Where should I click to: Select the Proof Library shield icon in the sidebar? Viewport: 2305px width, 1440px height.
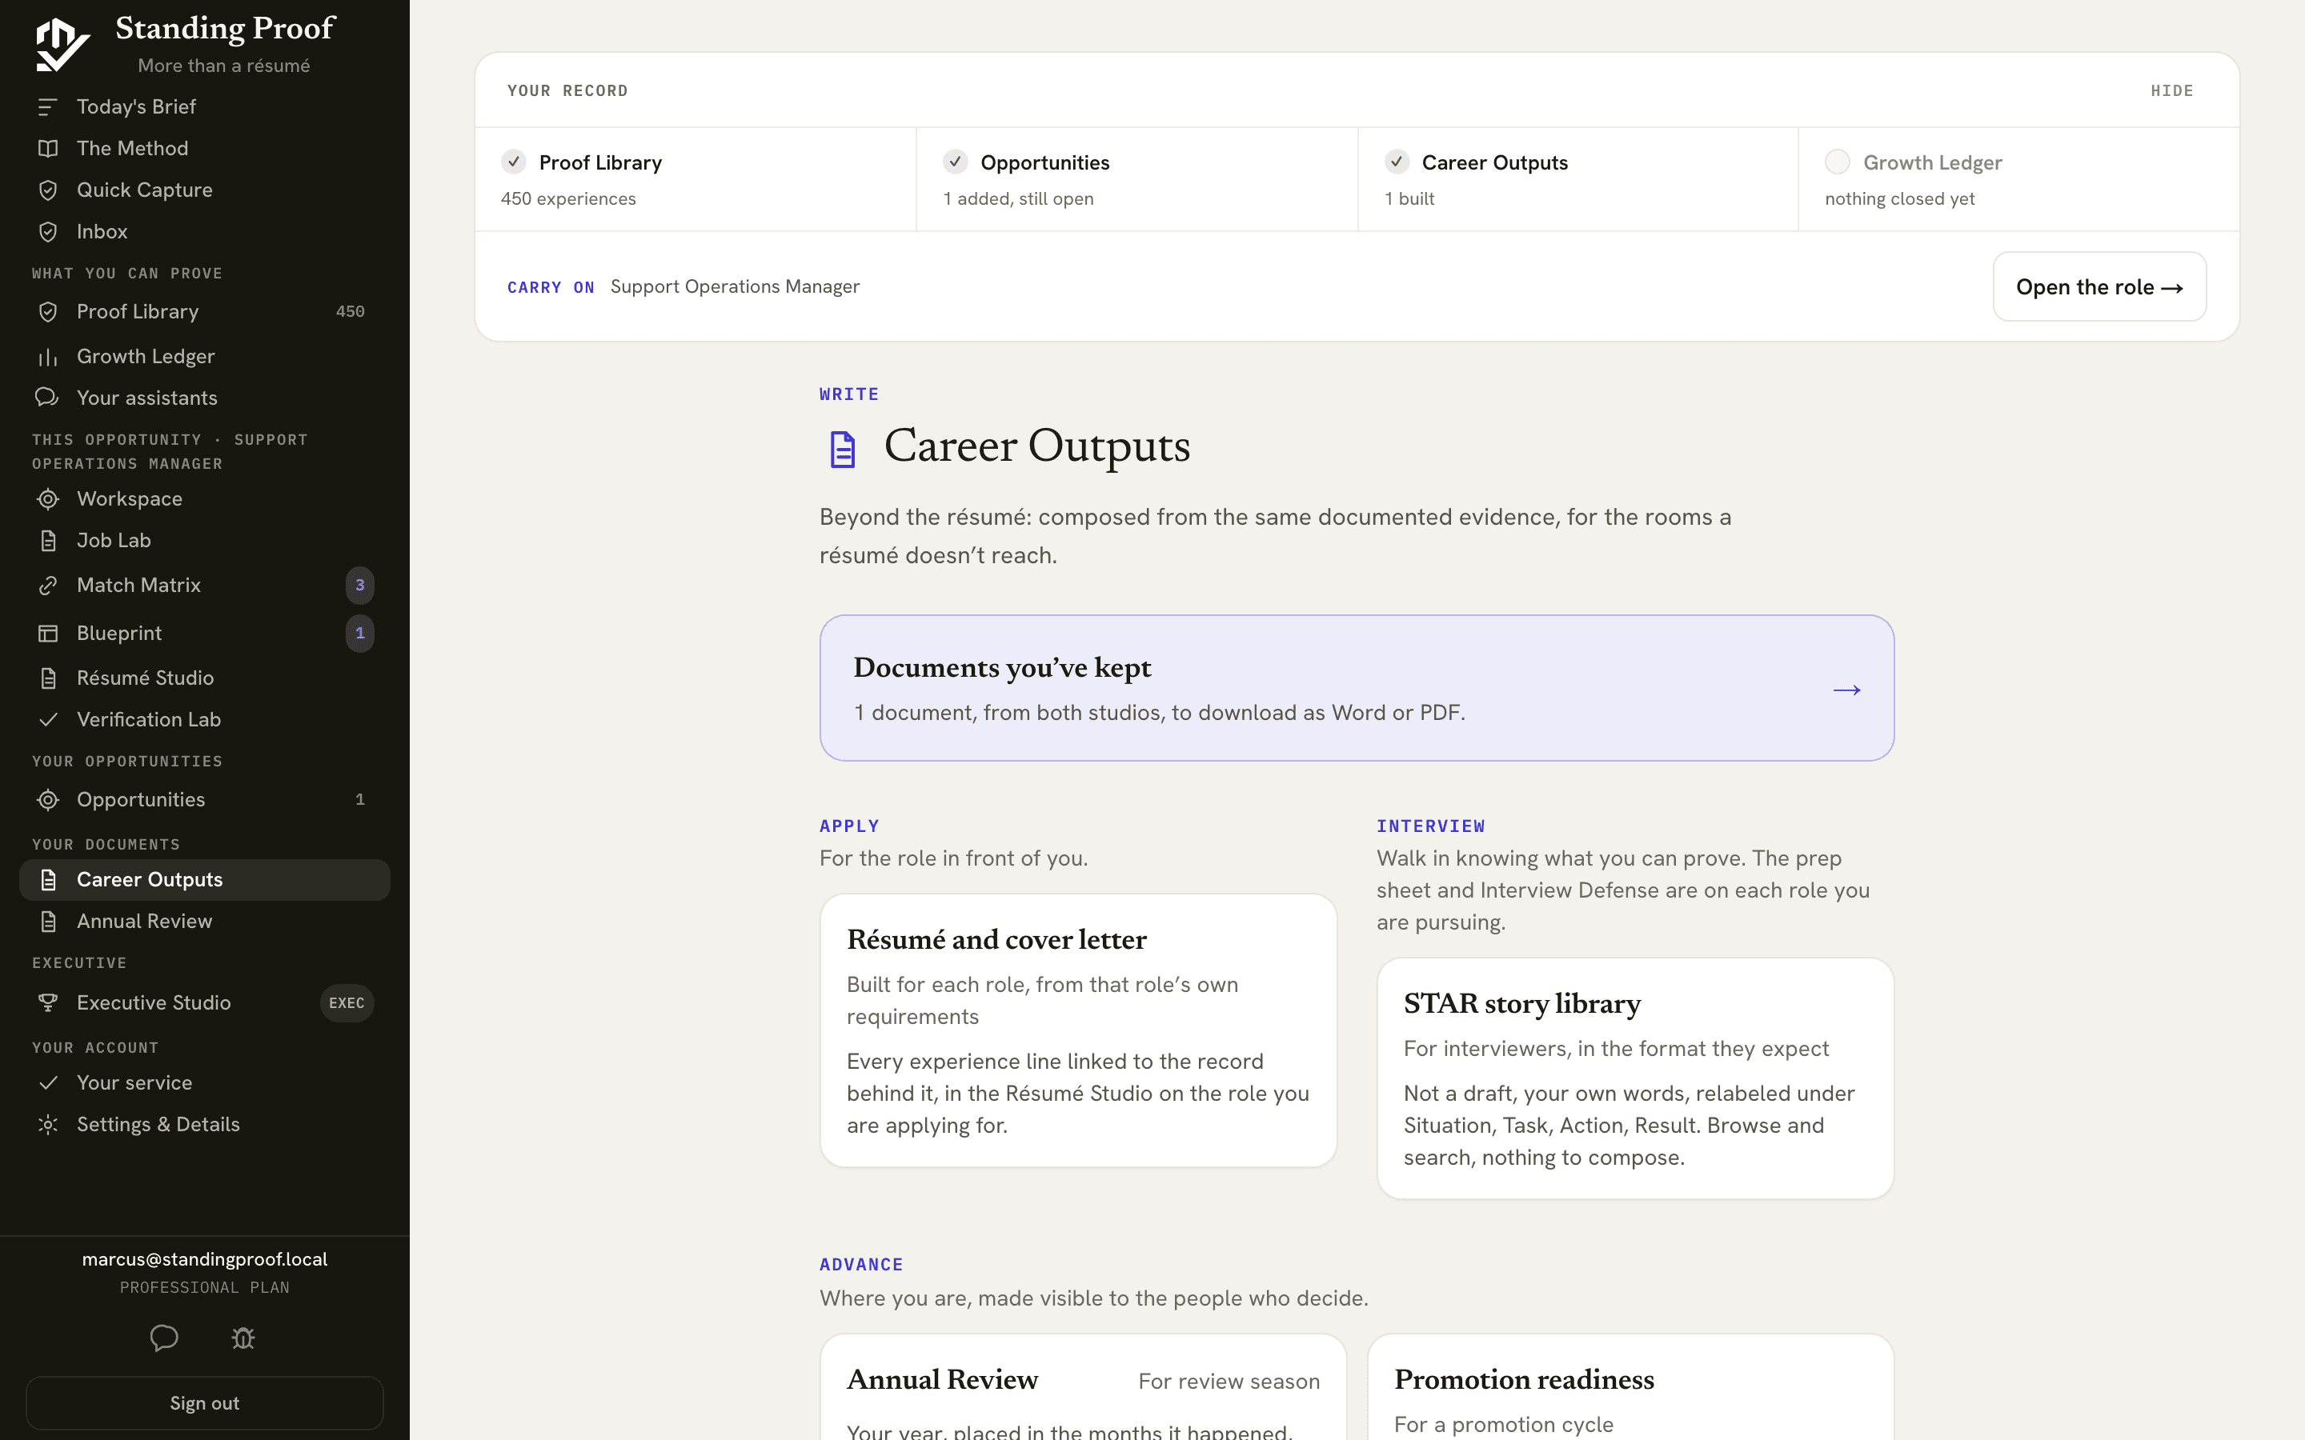(x=48, y=311)
